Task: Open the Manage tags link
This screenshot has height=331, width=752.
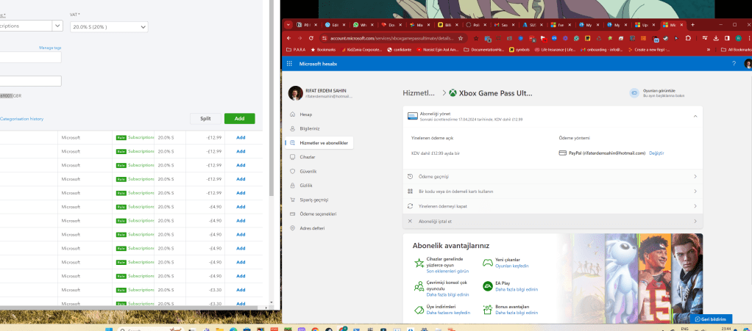Action: tap(50, 48)
